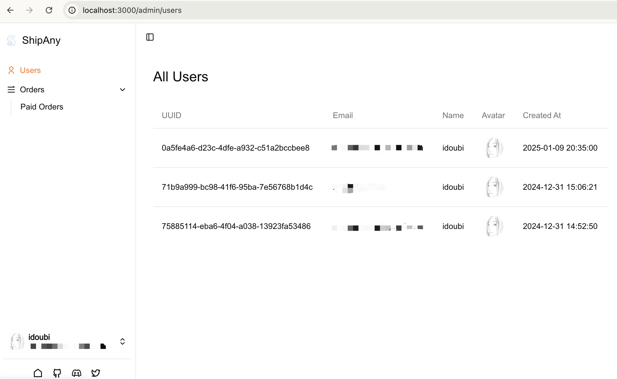Click the date 2024-12-31 15:06:21
Image resolution: width=617 pixels, height=379 pixels.
[560, 187]
